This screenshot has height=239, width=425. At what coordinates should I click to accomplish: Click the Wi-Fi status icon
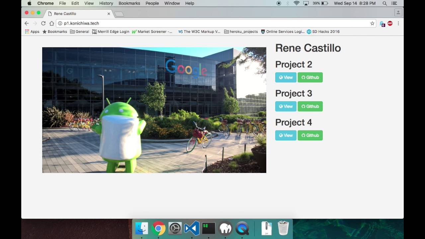click(297, 3)
